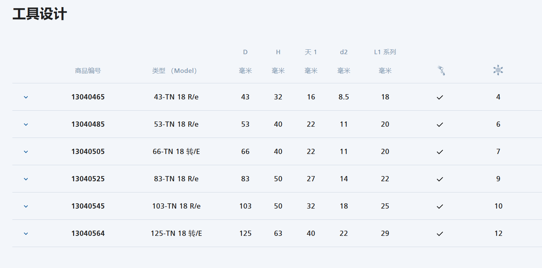Click the checkmark in row 13040545
This screenshot has height=268, width=542.
[x=440, y=206]
